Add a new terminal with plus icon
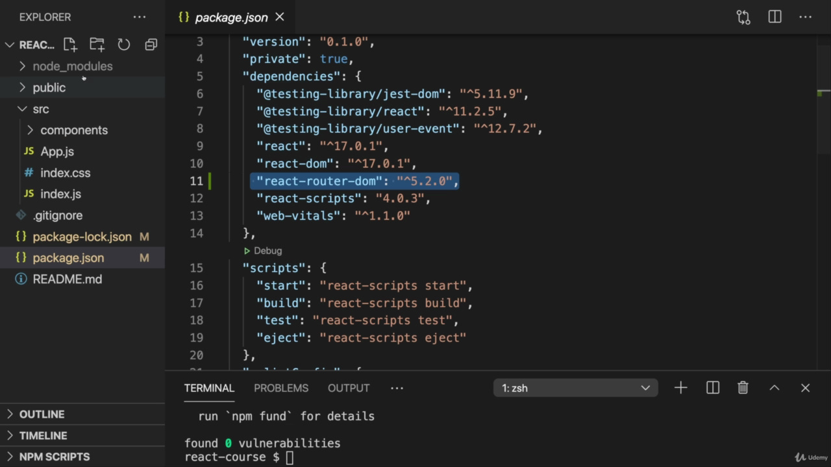This screenshot has width=831, height=467. 680,388
